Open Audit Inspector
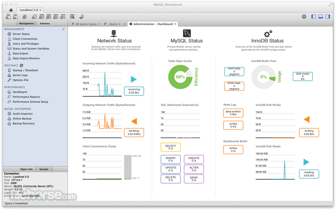The width and height of the screenshot is (336, 210). [23, 114]
